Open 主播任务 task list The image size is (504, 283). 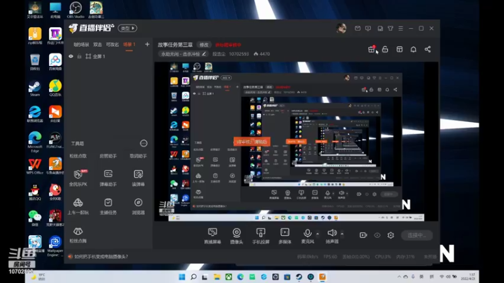[x=108, y=206]
